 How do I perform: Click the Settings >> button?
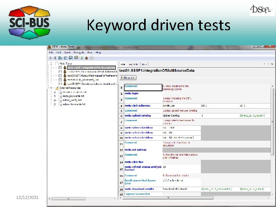pos(128,77)
